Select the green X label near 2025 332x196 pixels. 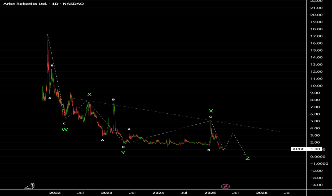coord(211,111)
